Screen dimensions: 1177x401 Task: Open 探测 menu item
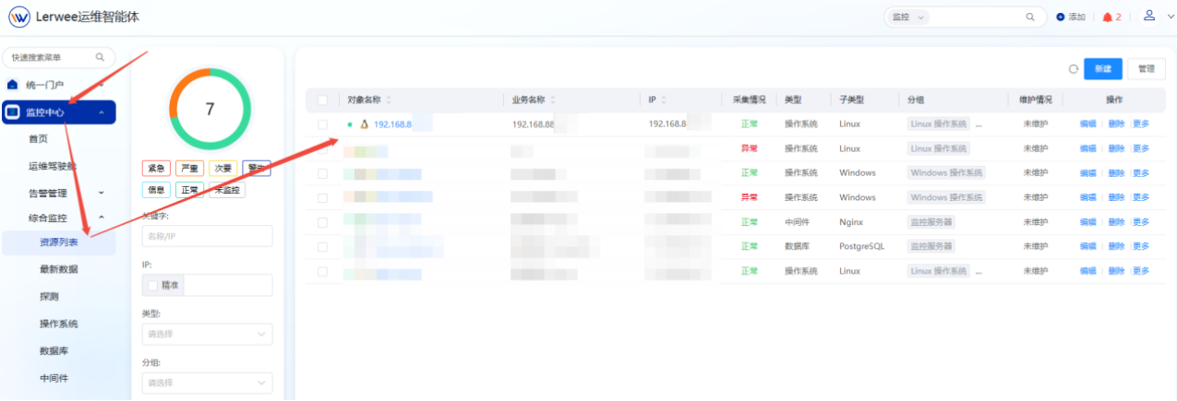tap(49, 297)
